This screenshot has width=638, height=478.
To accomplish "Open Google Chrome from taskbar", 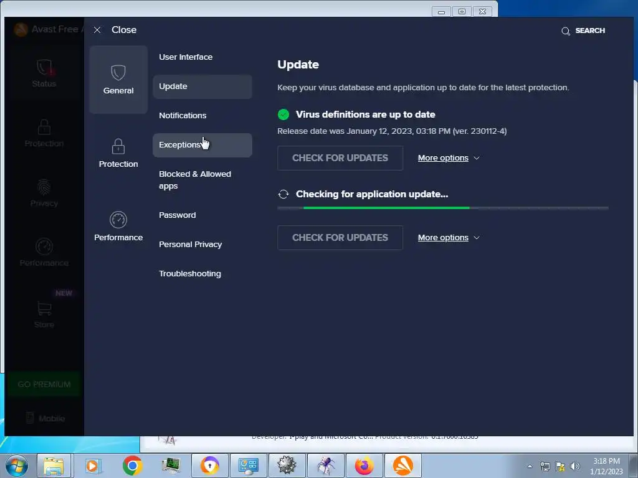I will pyautogui.click(x=132, y=466).
